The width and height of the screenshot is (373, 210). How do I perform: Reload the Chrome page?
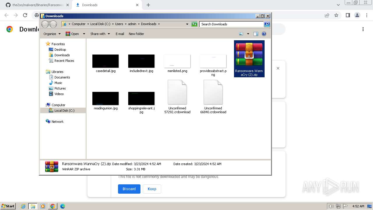(x=25, y=15)
